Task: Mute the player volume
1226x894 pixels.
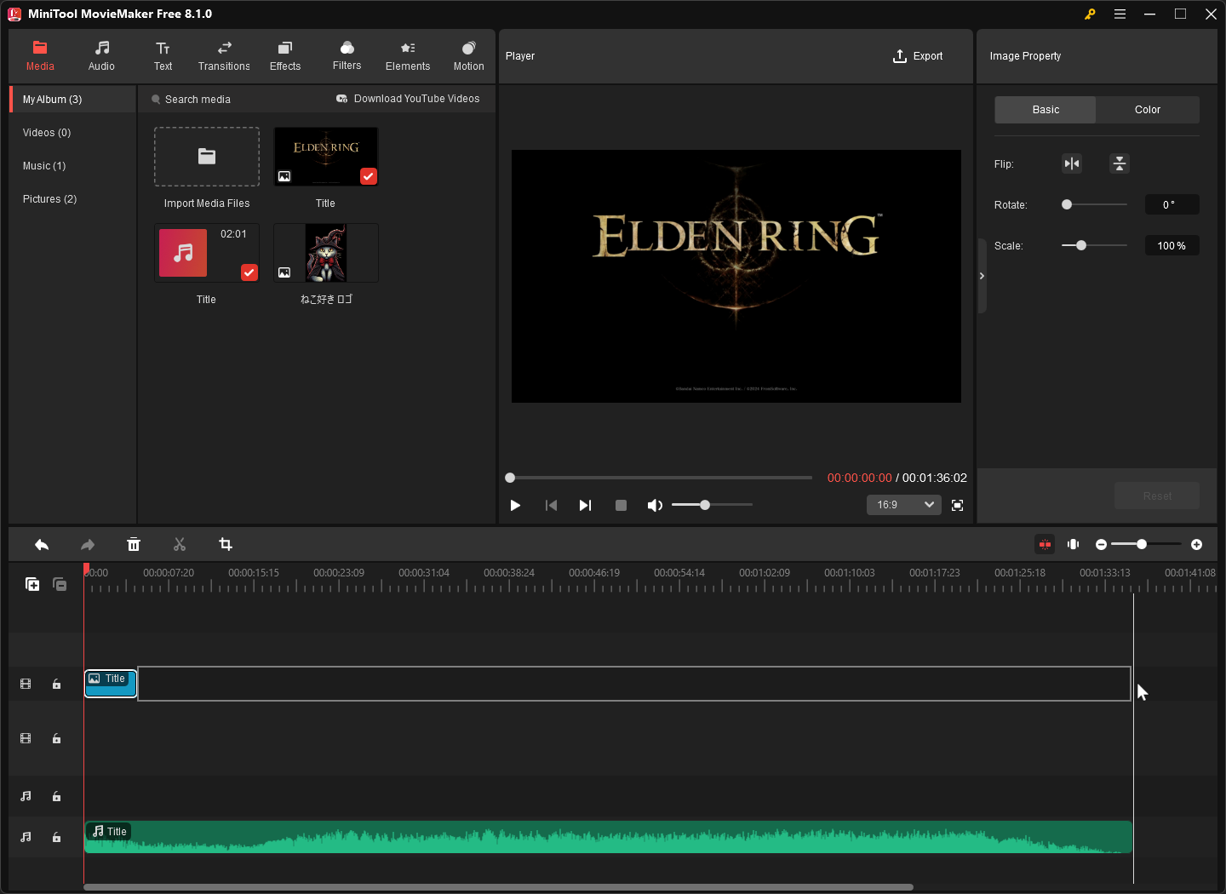Action: click(x=654, y=506)
